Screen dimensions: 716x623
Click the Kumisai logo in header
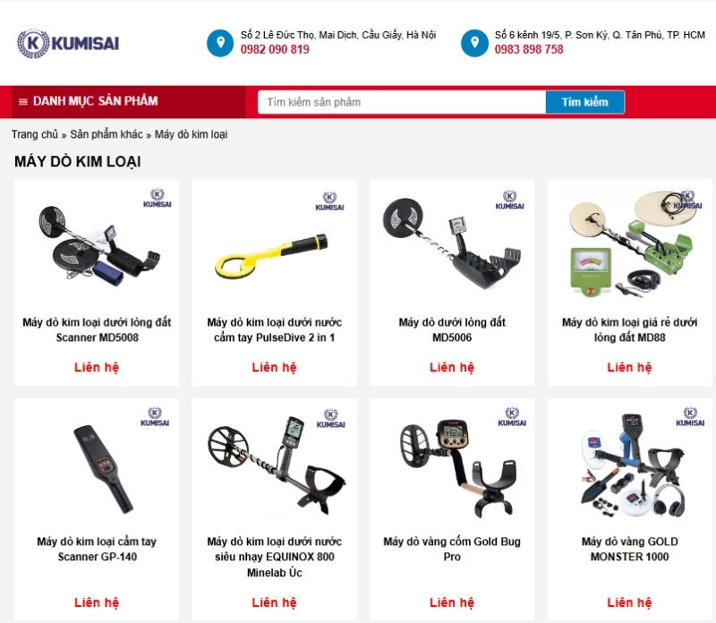[68, 43]
